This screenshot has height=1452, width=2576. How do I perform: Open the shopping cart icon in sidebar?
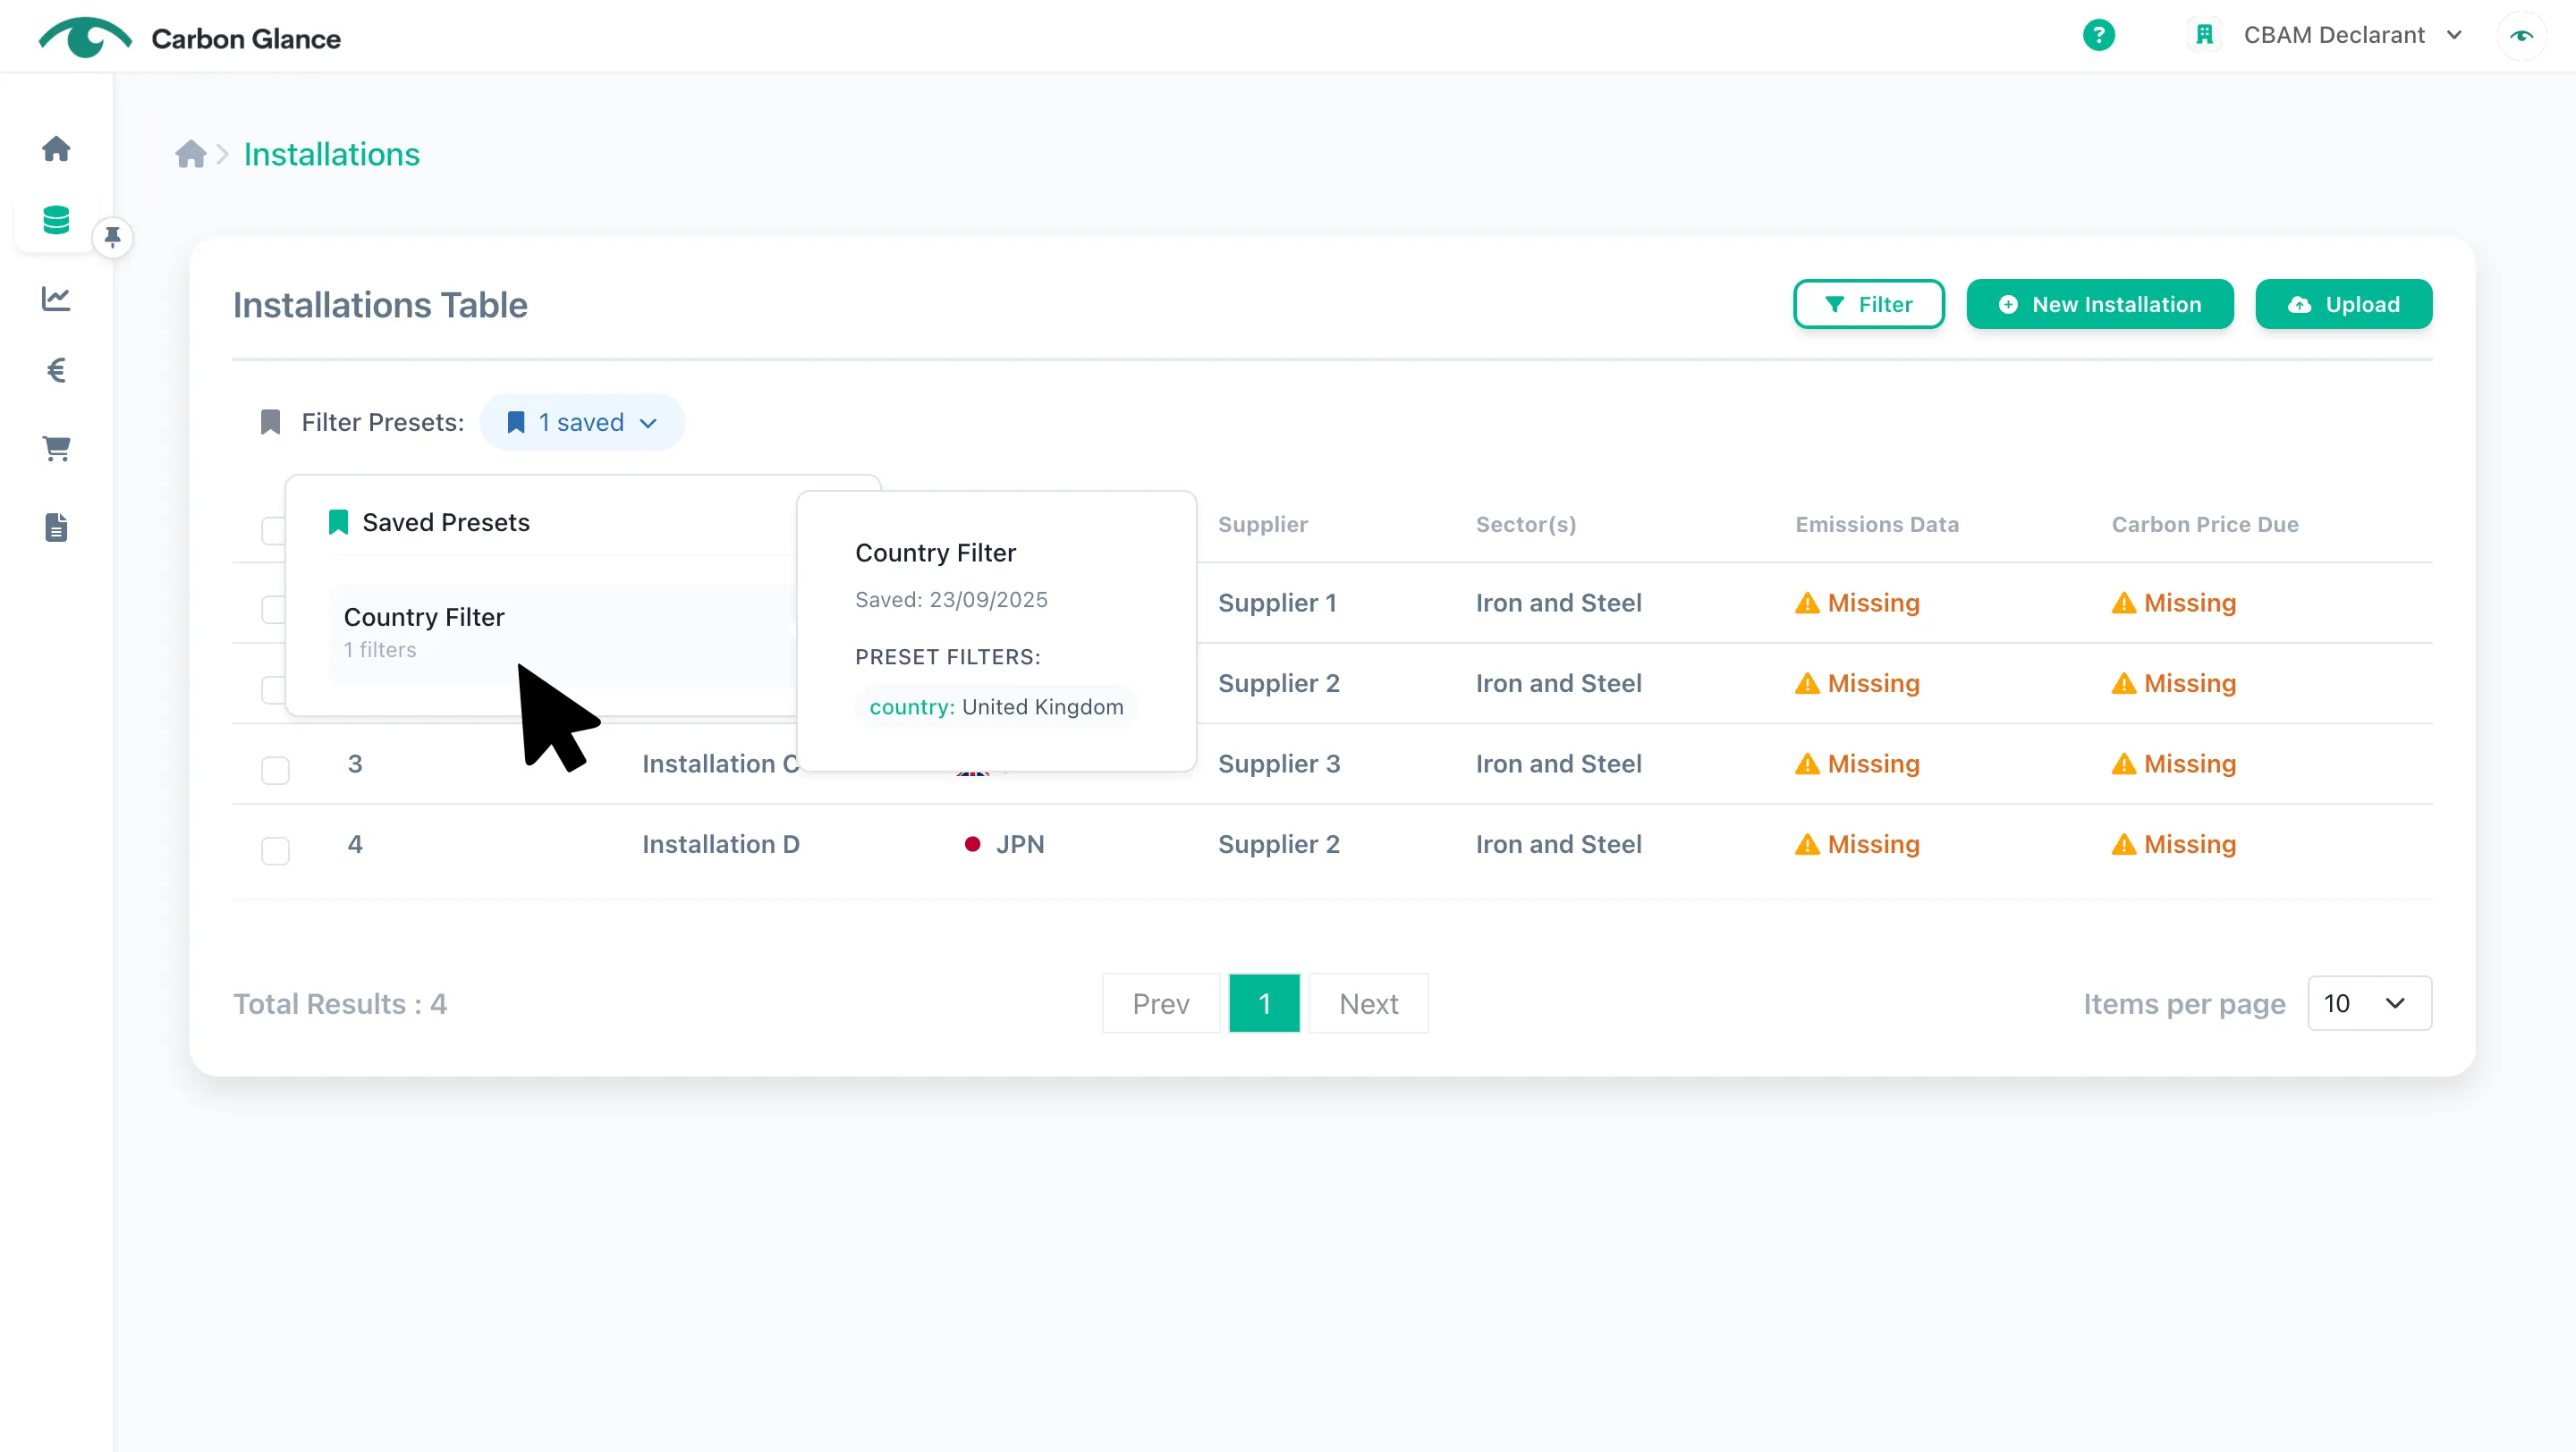pos(56,449)
